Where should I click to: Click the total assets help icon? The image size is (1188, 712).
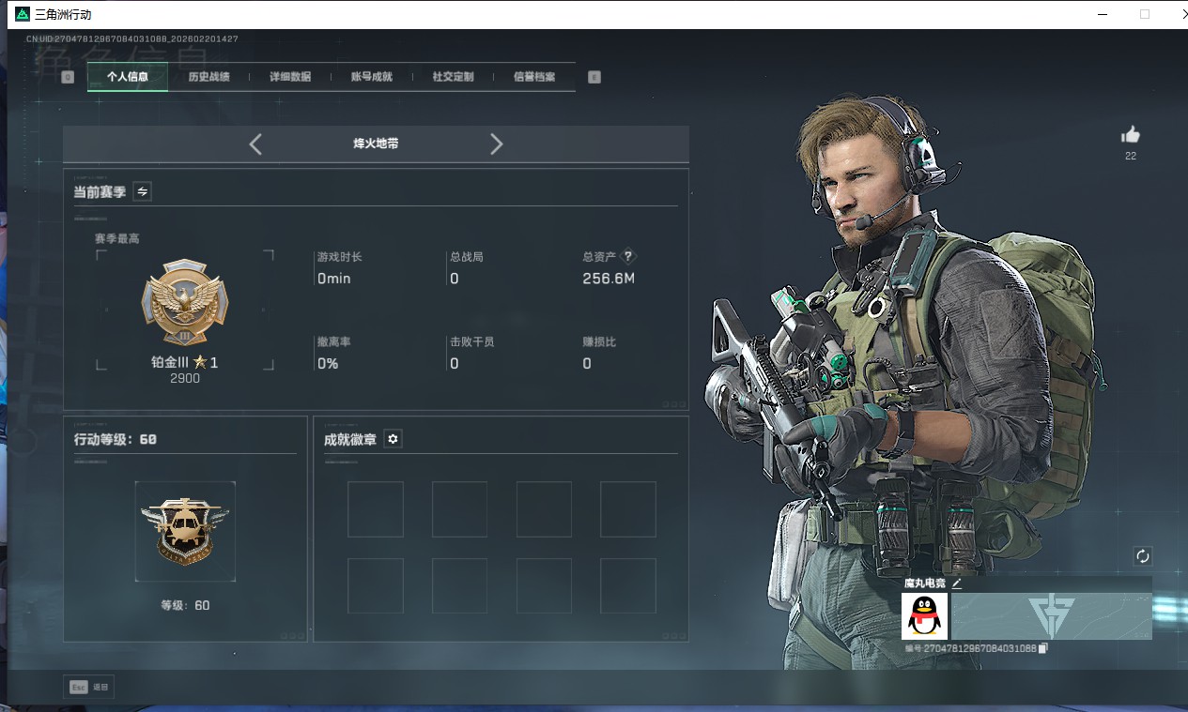pyautogui.click(x=629, y=256)
